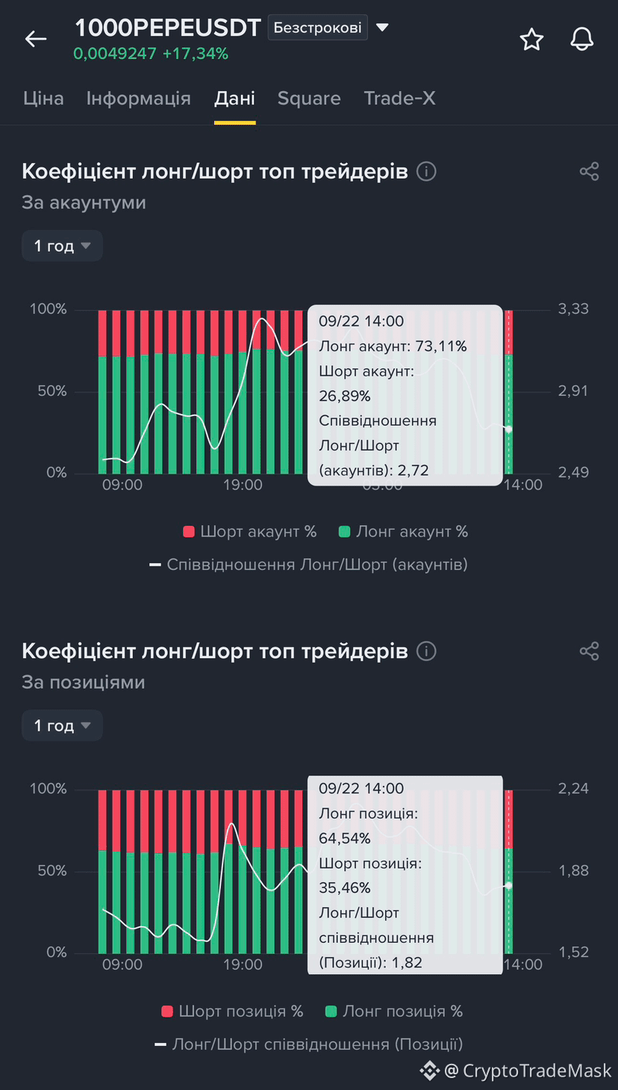Open info icon beside positions long/short title
The height and width of the screenshot is (1090, 618).
pyautogui.click(x=426, y=651)
